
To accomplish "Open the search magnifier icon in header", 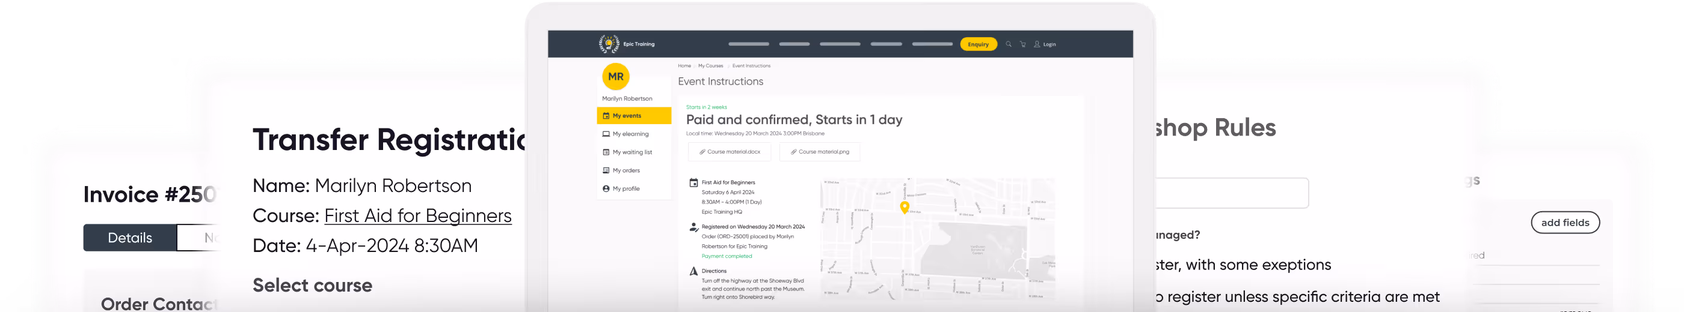I will coord(1009,44).
